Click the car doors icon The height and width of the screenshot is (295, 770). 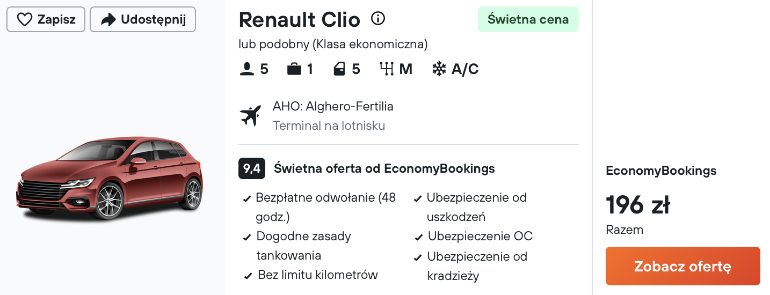pos(339,69)
